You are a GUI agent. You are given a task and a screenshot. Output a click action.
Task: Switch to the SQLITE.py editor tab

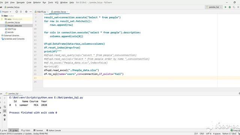42,12
